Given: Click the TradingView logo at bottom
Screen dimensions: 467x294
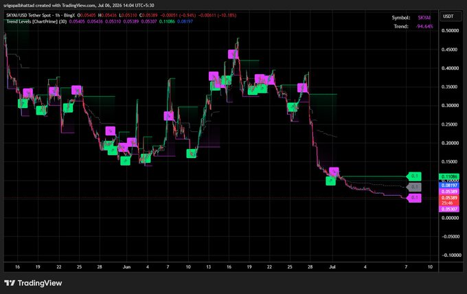Looking at the screenshot, I should point(33,283).
